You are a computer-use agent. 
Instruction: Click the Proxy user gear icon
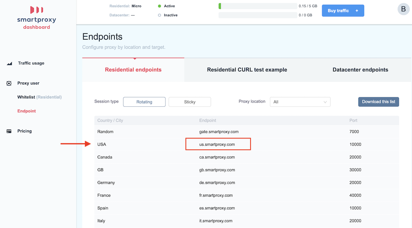pyautogui.click(x=9, y=83)
